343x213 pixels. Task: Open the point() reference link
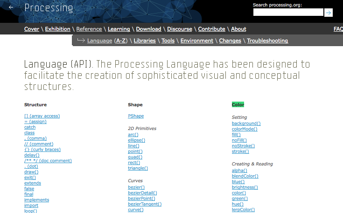pyautogui.click(x=135, y=151)
